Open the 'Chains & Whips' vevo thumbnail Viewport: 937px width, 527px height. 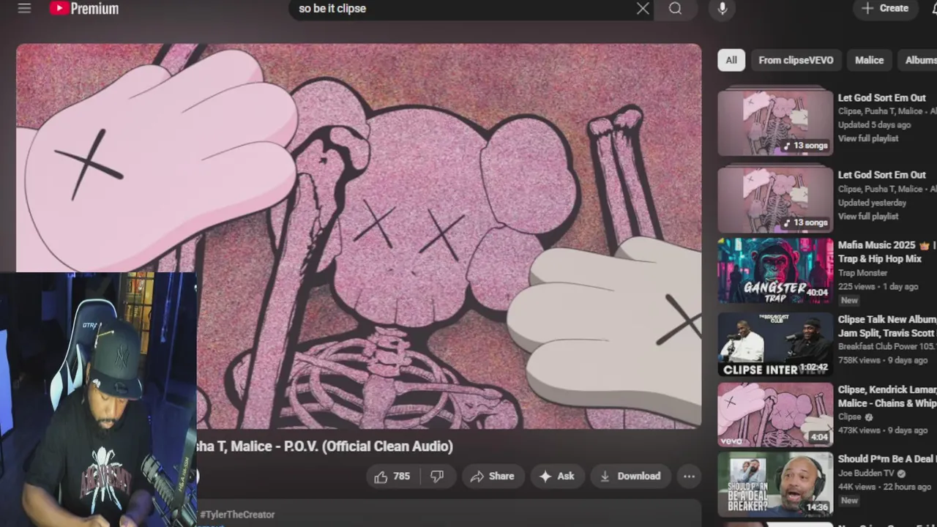tap(775, 414)
